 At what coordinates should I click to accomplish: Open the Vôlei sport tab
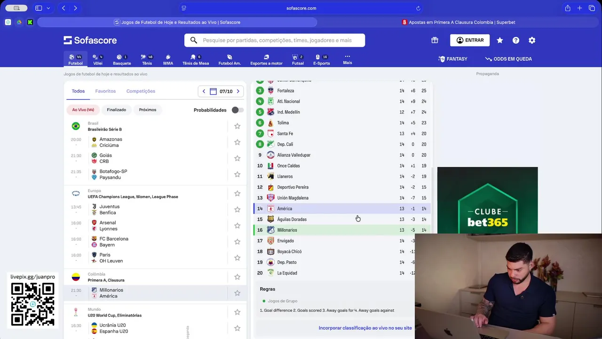pos(98,59)
